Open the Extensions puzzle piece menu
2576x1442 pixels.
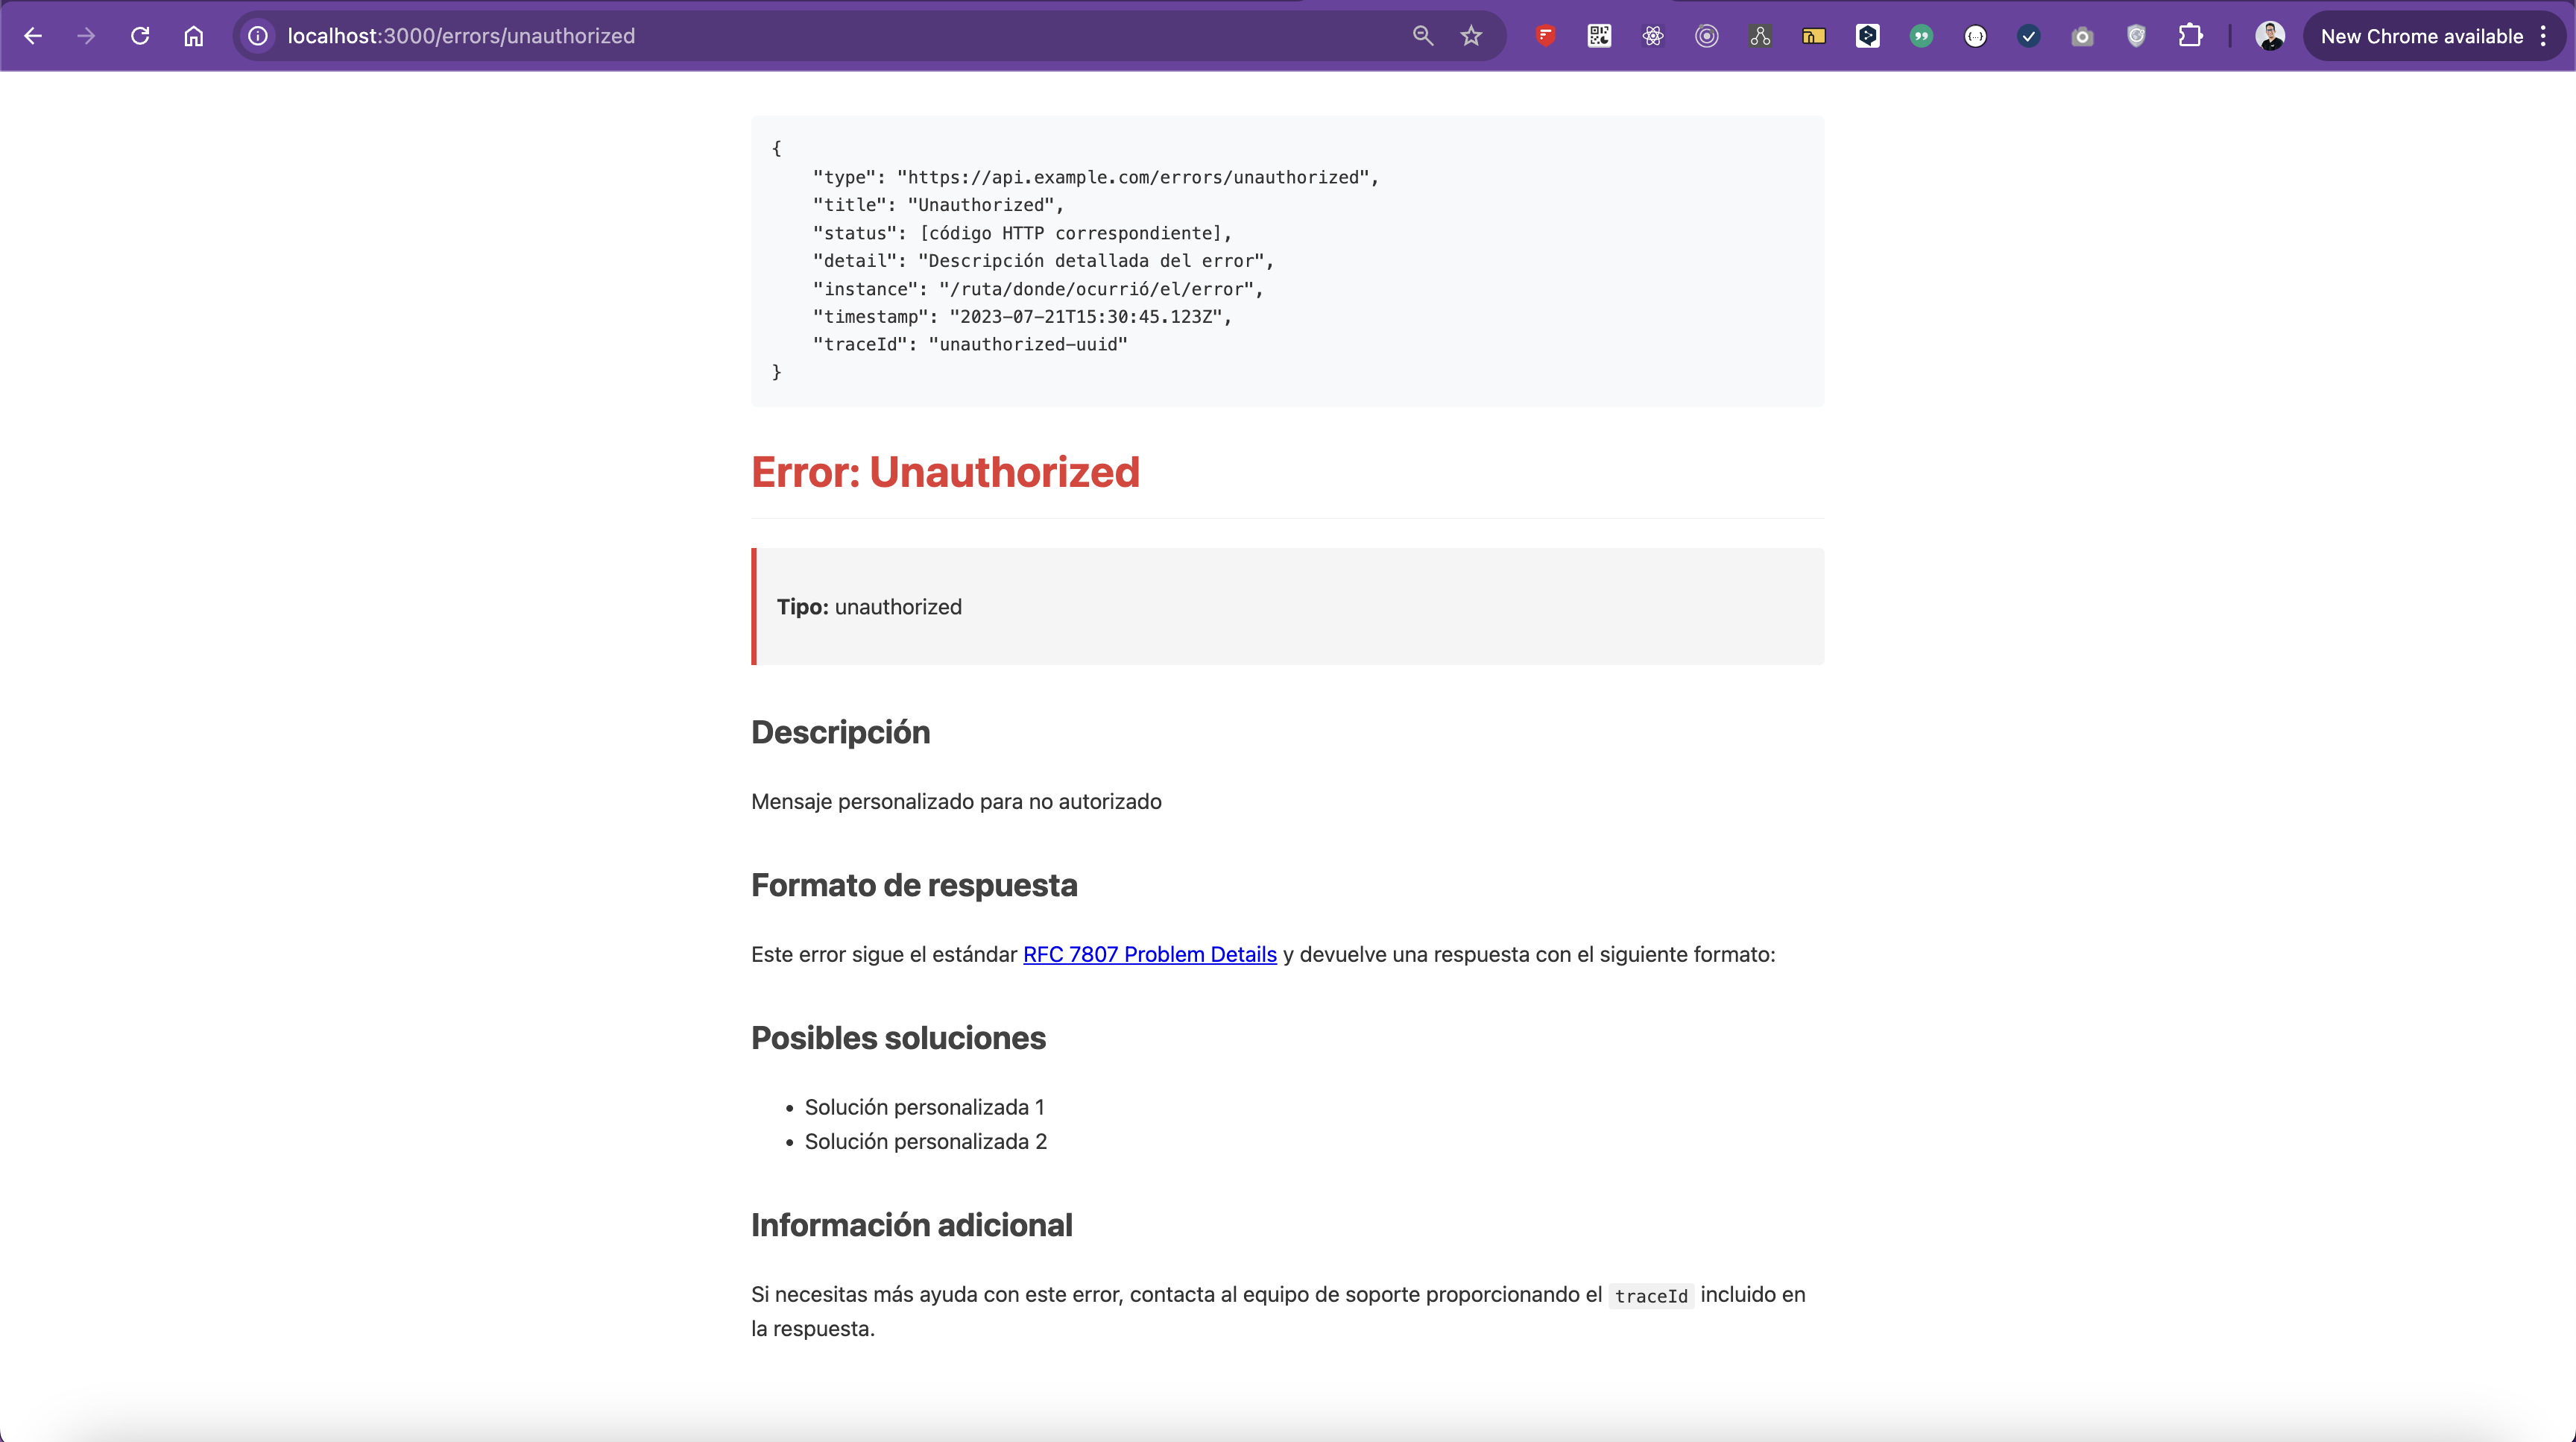[x=2190, y=36]
